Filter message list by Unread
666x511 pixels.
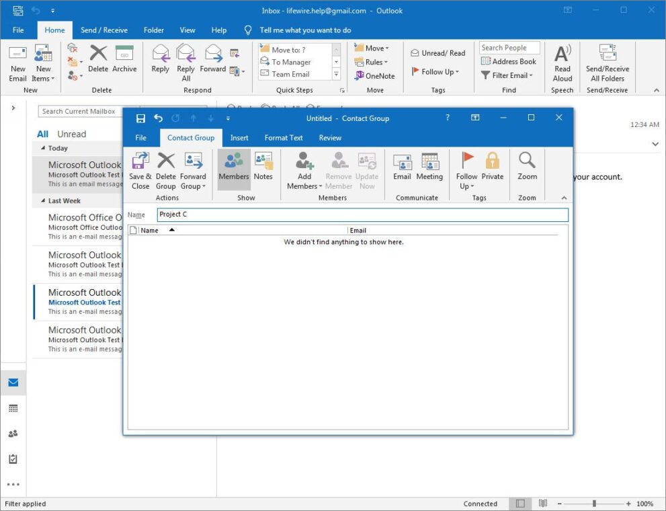point(72,134)
